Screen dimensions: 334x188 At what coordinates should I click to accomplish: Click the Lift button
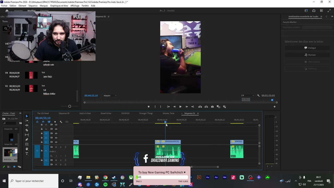pyautogui.click(x=200, y=107)
